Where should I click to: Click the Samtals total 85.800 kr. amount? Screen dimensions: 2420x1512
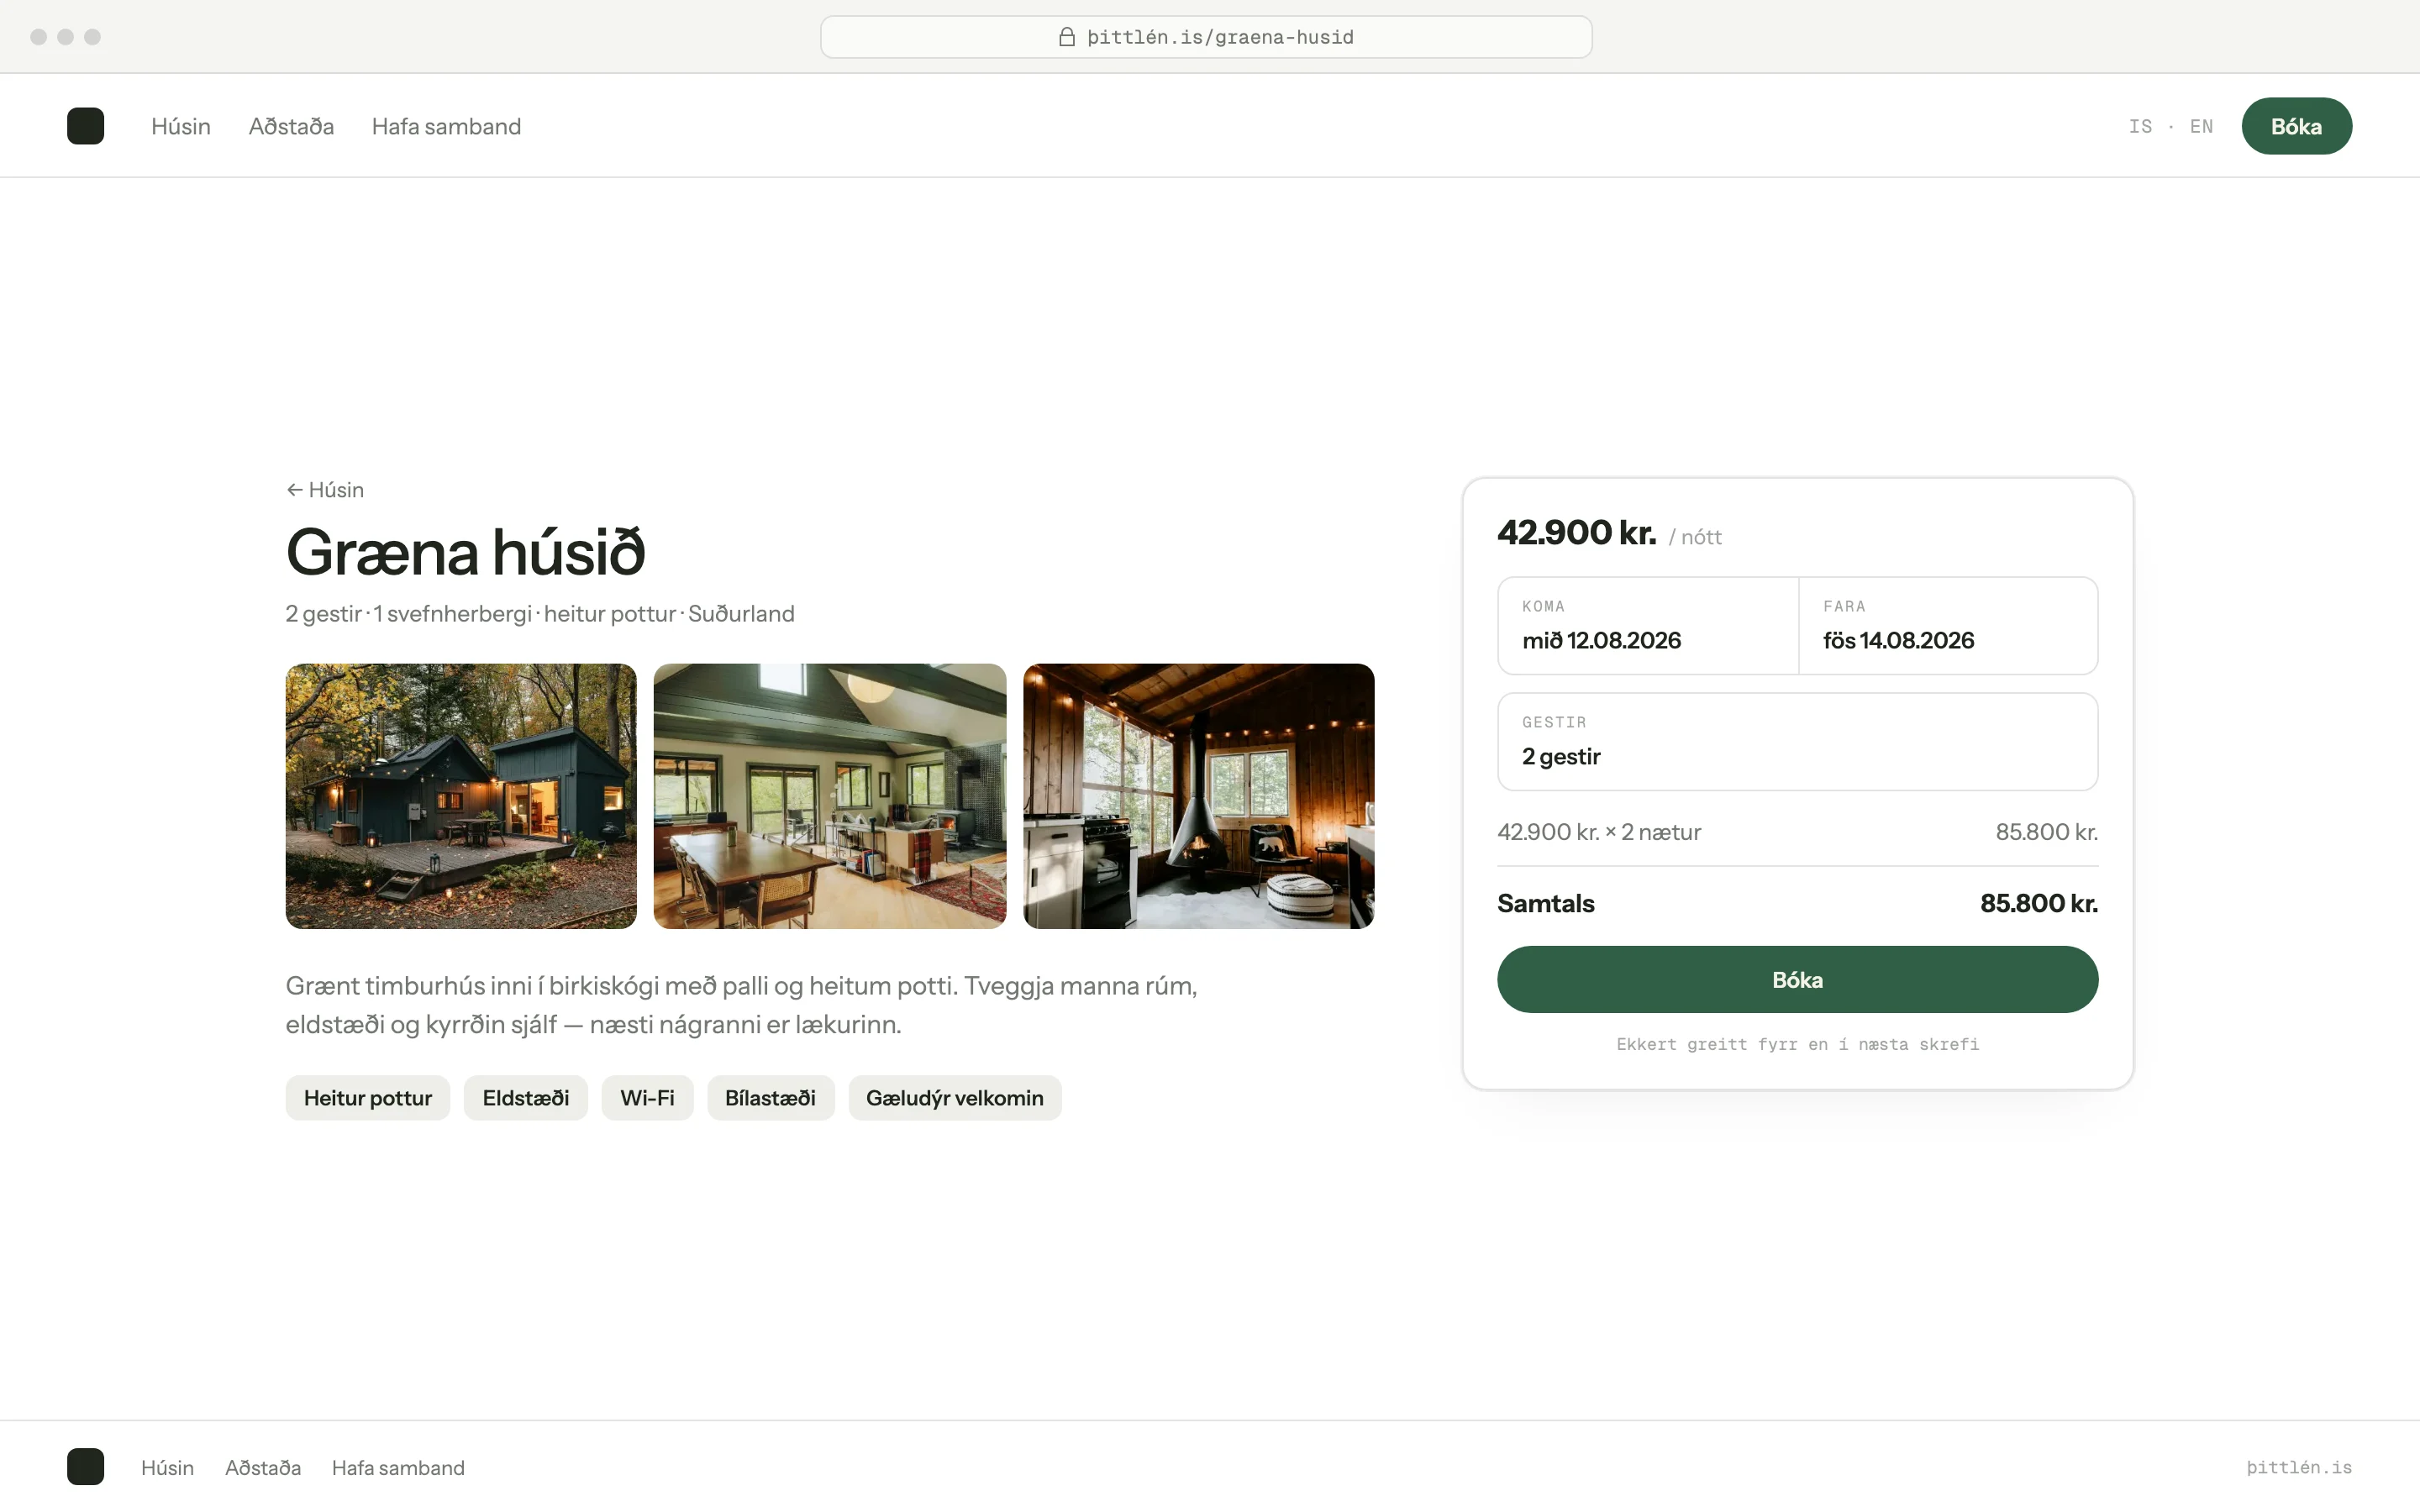[2039, 903]
